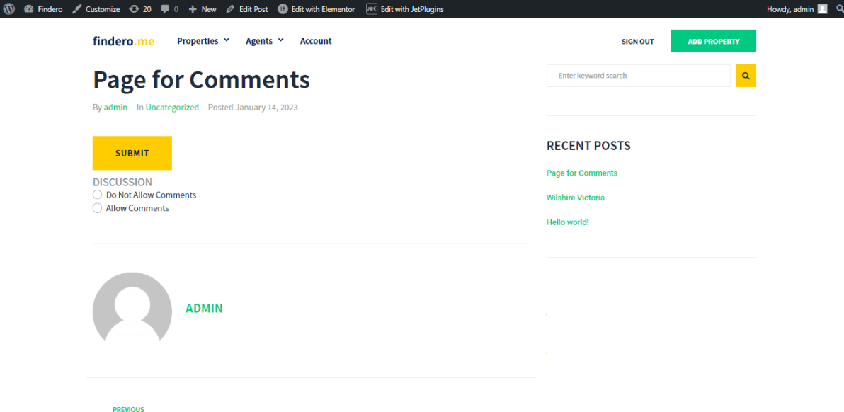Click the updates icon showing 20
The image size is (844, 412).
tap(138, 8)
